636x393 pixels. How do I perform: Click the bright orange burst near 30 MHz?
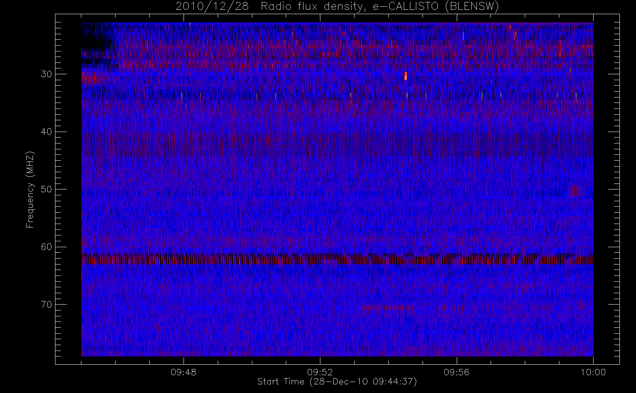[406, 76]
